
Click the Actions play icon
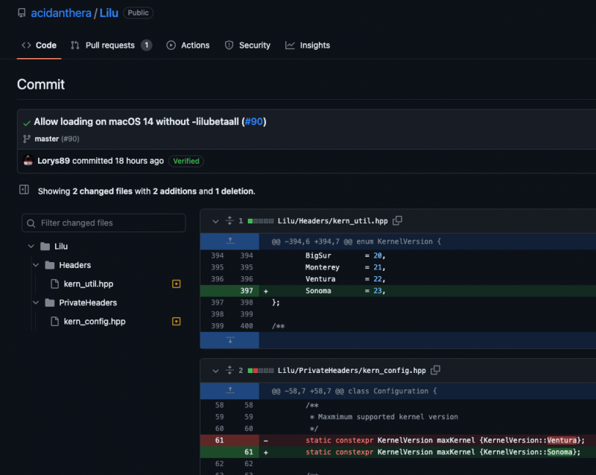pyautogui.click(x=171, y=45)
